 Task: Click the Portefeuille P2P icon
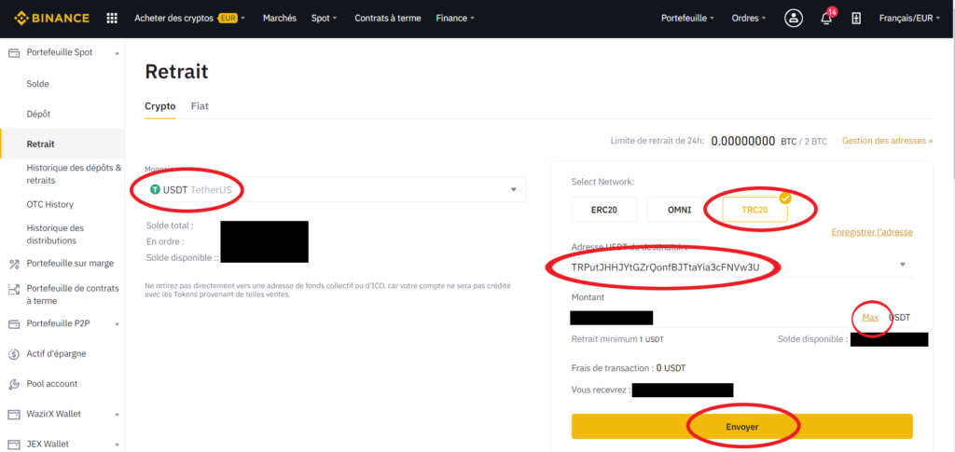[x=13, y=323]
